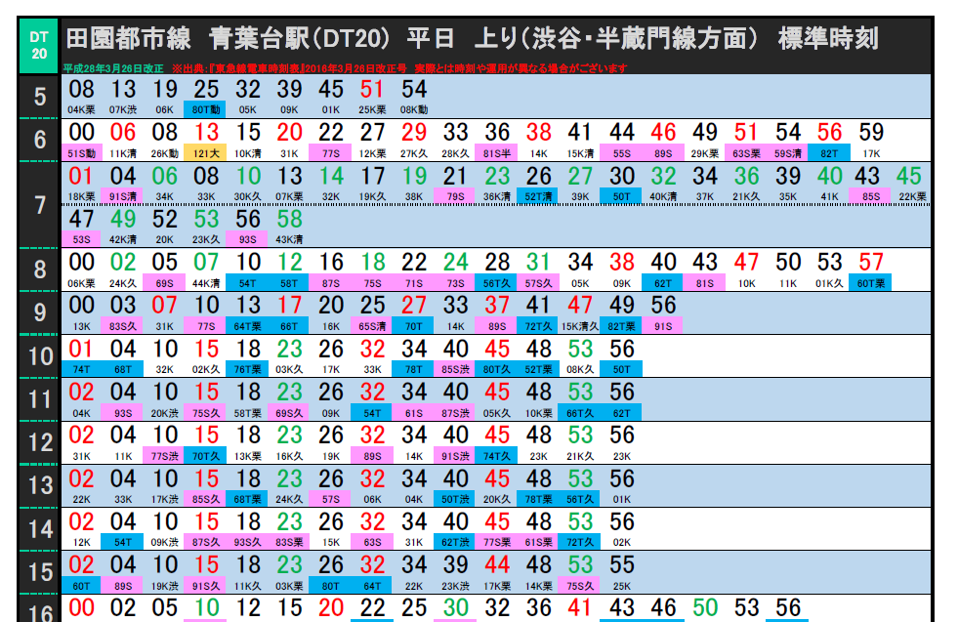The image size is (958, 622).
Task: Click the blue 52T清 train code
Action: (x=538, y=196)
